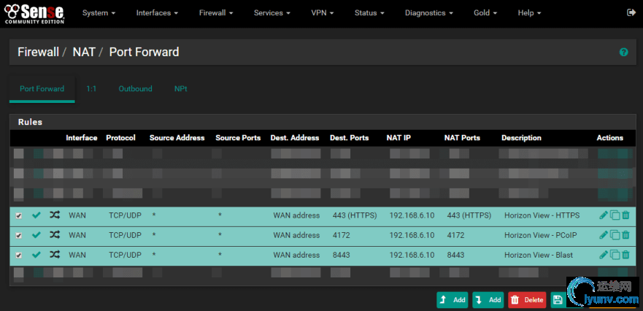This screenshot has width=643, height=311.
Task: Delete the Horizon View - PCoIP rule
Action: point(625,234)
